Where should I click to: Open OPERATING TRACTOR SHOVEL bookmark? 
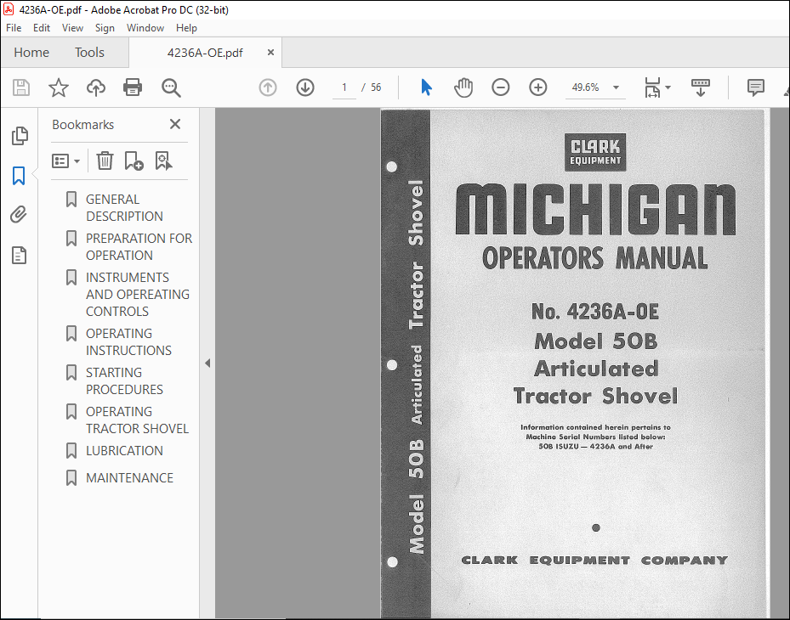(x=137, y=420)
